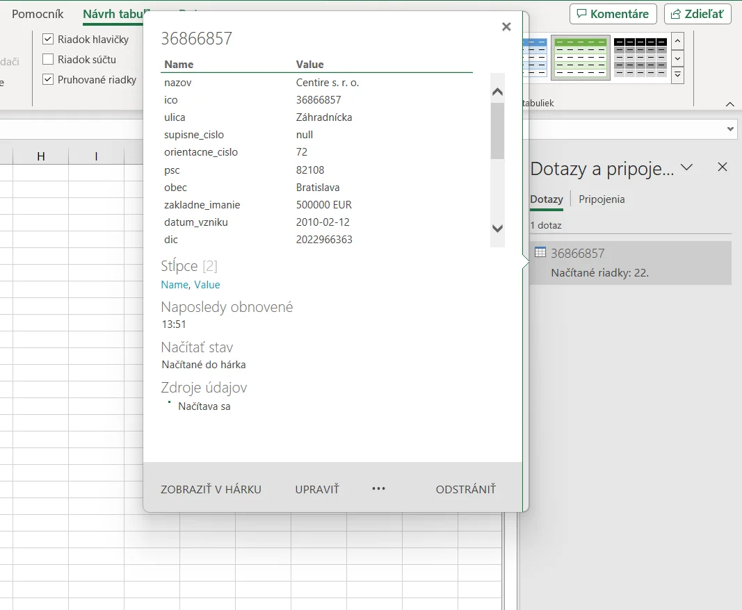Click the Zdieľať button

[697, 14]
